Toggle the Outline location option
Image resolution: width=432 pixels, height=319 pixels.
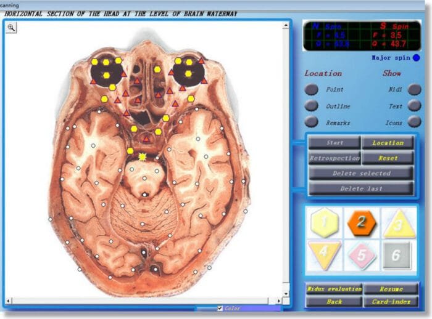point(312,107)
